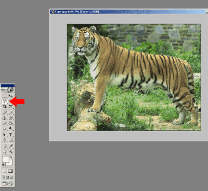Select the Brush tool

10,113
